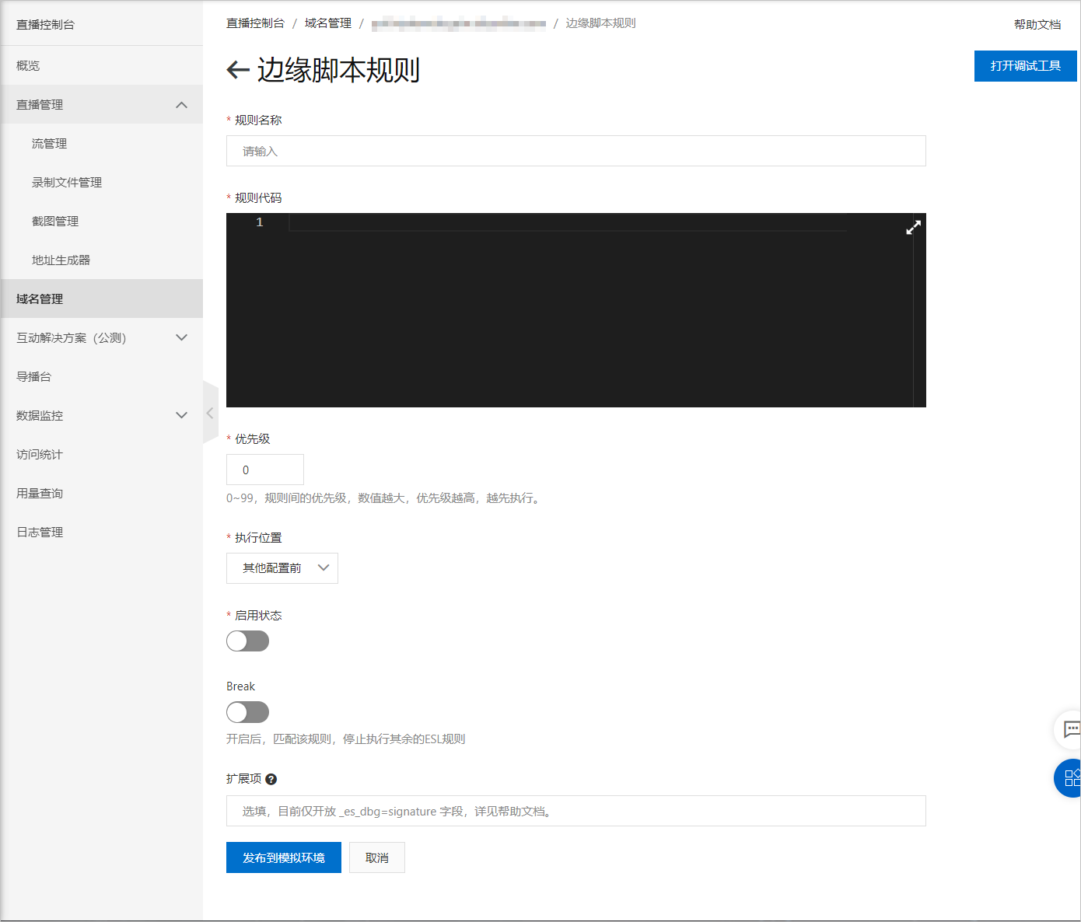Screen dimensions: 1081x922
Task: Click the 取消 button
Action: (x=377, y=857)
